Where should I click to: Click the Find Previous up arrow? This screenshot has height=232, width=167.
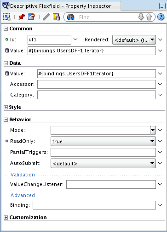149,17
